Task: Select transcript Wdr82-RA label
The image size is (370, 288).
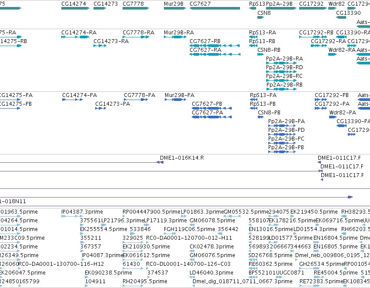Action: (x=342, y=50)
